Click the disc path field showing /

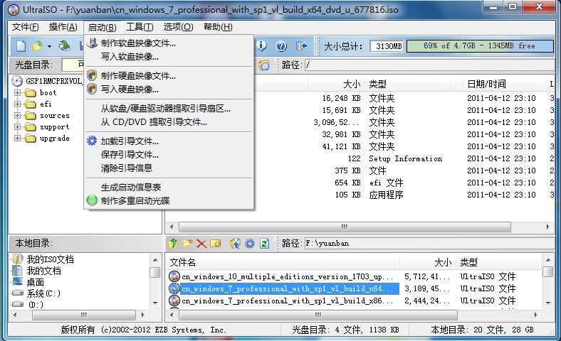point(429,65)
